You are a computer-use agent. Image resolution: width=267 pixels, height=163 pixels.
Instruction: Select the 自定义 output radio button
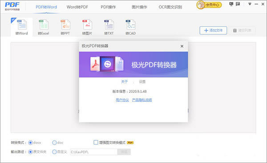(54, 152)
